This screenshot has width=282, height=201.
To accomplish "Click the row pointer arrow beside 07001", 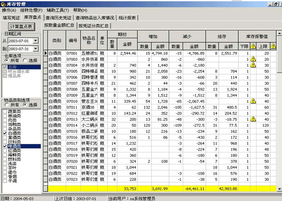I will [x=46, y=53].
